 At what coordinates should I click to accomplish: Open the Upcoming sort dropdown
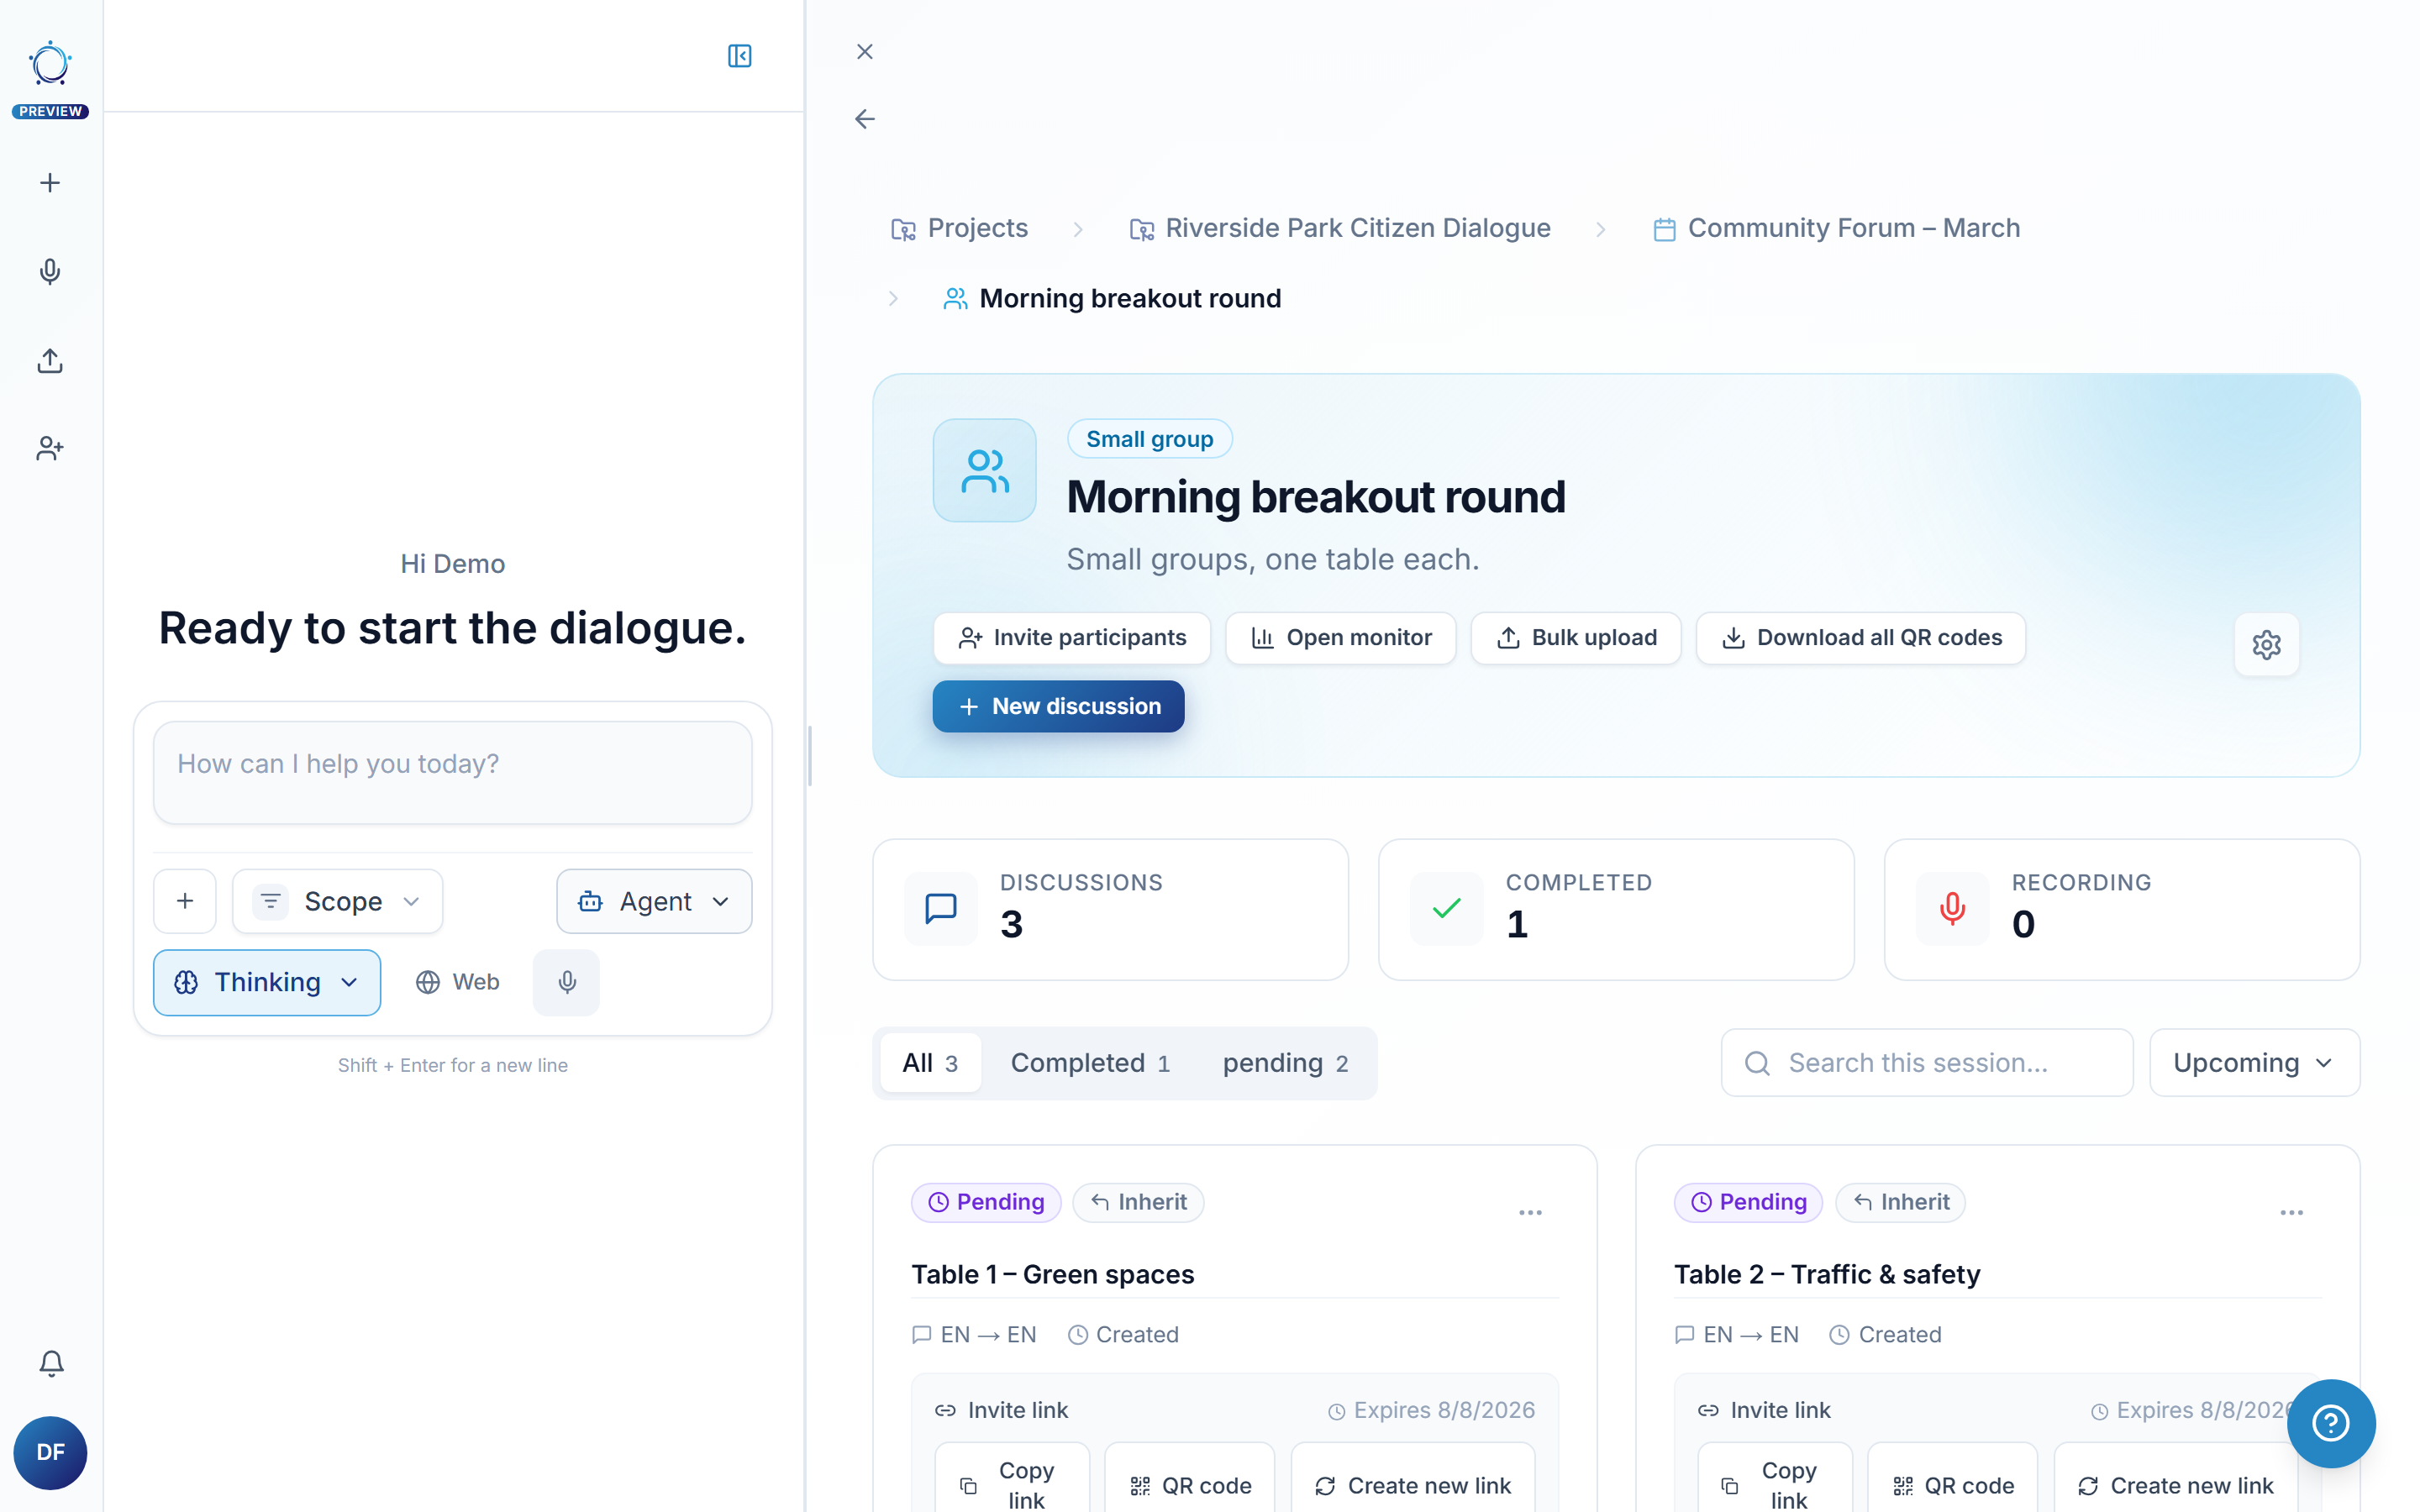click(x=2254, y=1062)
